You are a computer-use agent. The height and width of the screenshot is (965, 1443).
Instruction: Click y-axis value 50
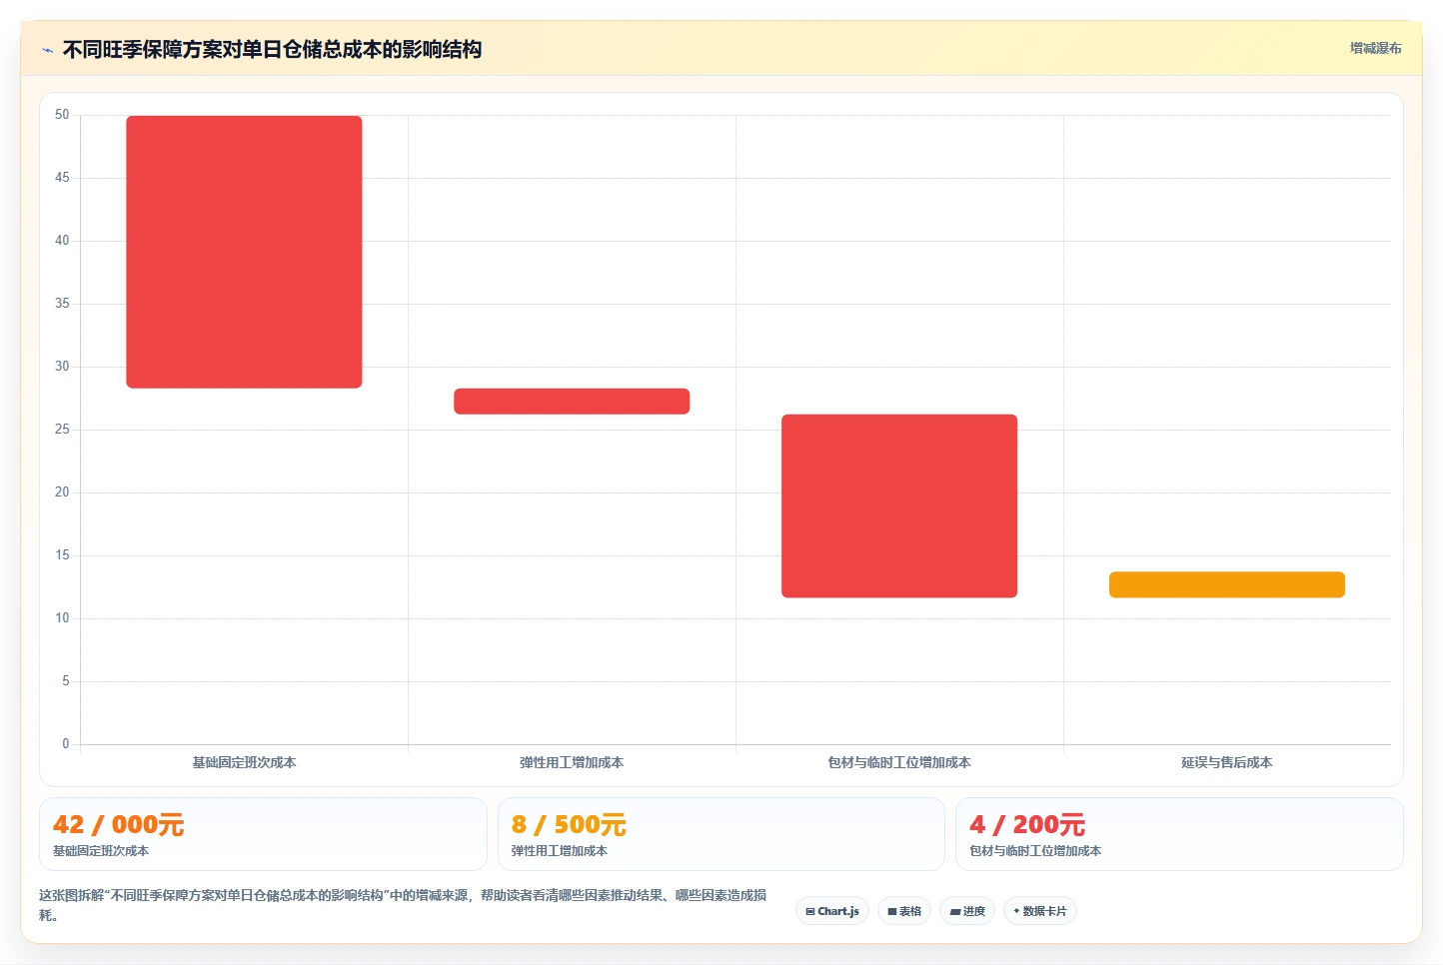[62, 115]
